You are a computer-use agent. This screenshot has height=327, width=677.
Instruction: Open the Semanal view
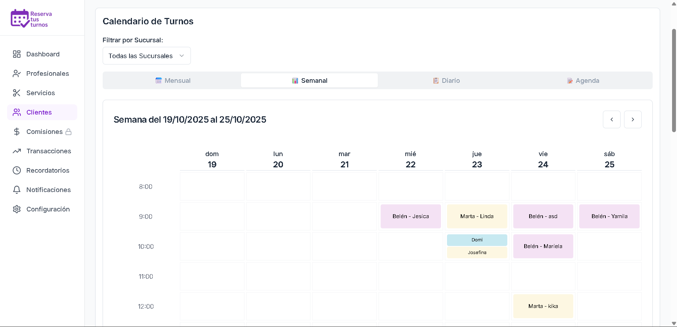click(x=309, y=80)
